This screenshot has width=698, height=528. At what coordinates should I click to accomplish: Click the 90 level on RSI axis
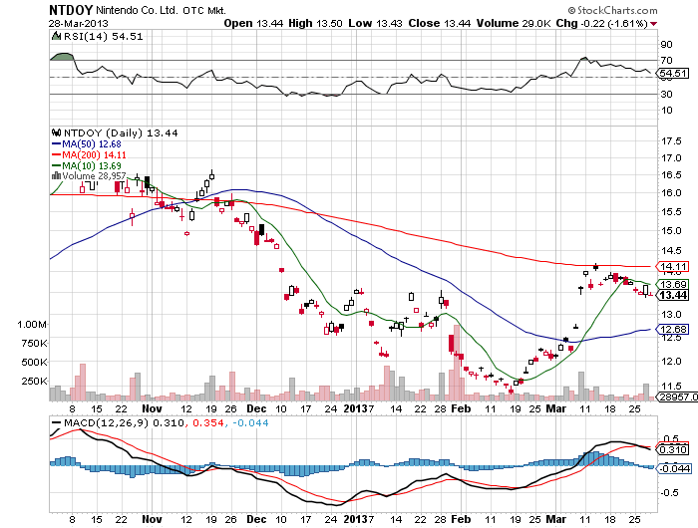tap(667, 45)
